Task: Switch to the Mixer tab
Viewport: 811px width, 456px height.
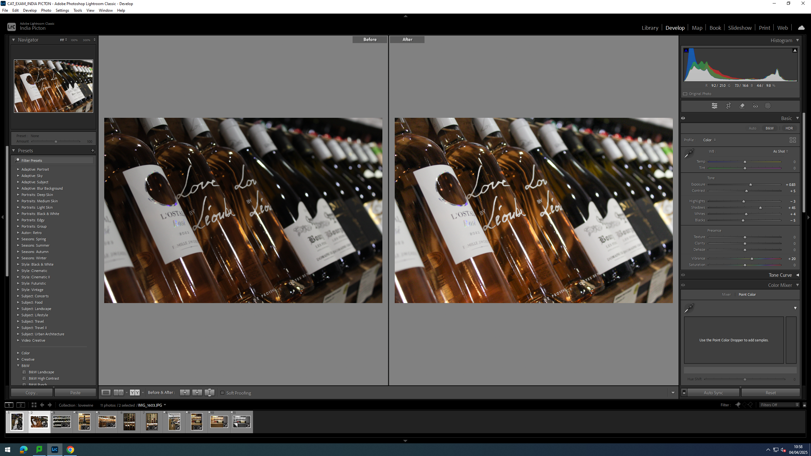Action: coord(726,294)
